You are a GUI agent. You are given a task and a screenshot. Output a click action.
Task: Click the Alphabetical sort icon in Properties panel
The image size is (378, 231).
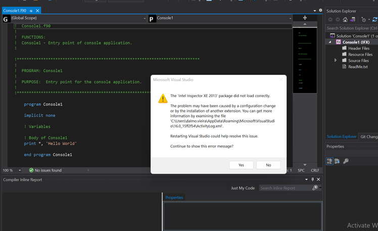(337, 161)
